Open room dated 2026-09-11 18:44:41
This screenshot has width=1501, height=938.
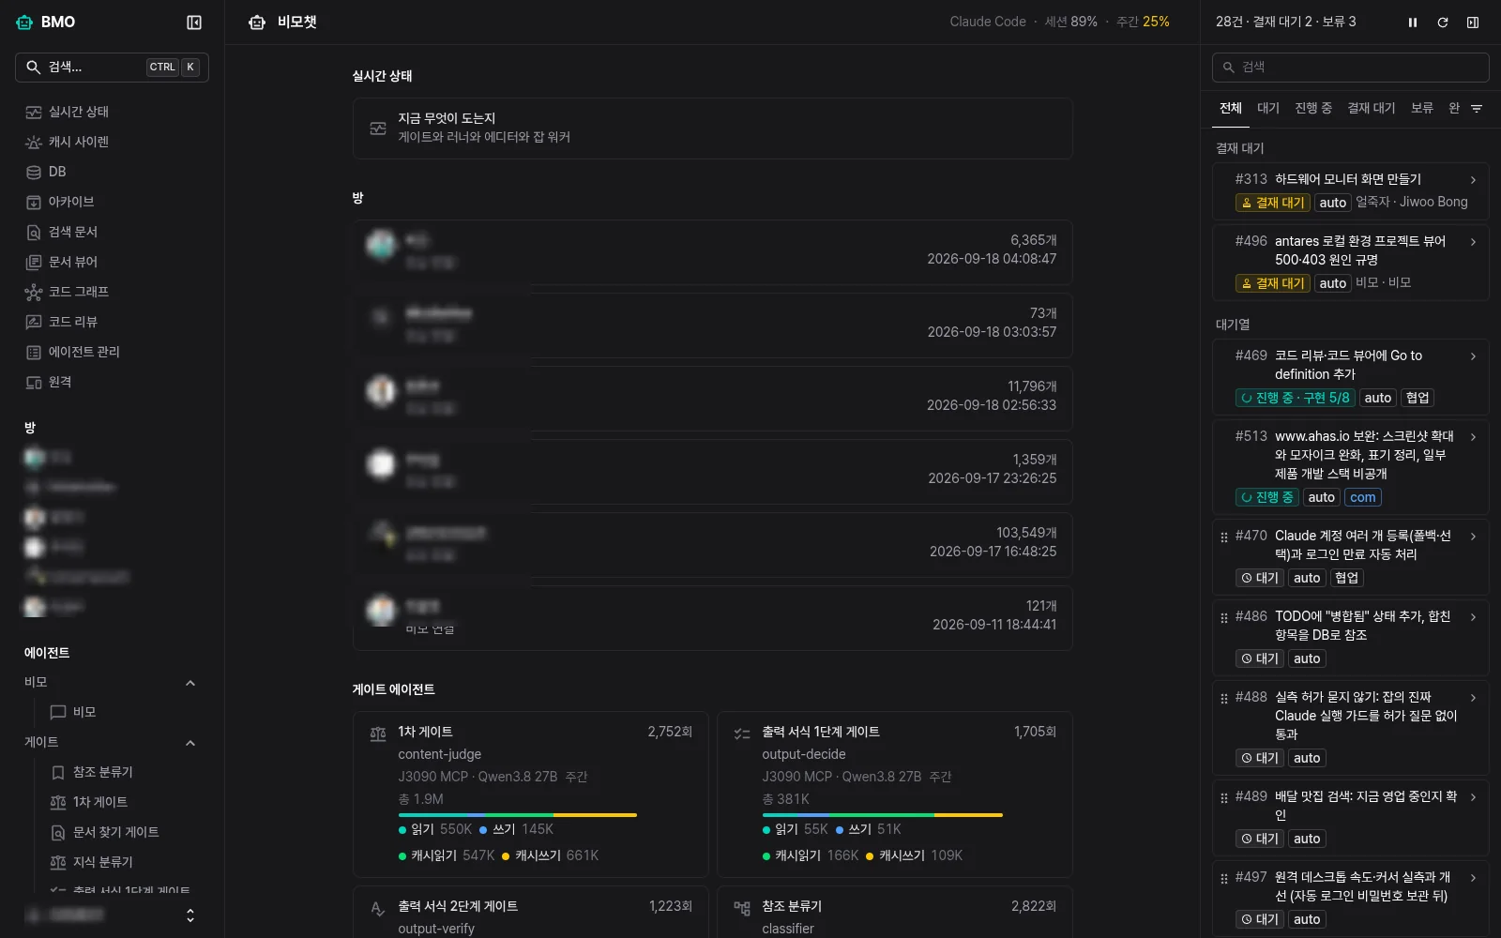(713, 618)
